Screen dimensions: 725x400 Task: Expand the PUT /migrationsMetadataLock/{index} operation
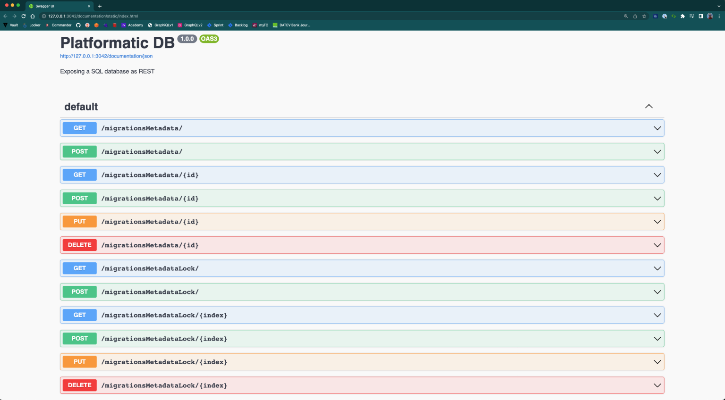[x=657, y=362]
